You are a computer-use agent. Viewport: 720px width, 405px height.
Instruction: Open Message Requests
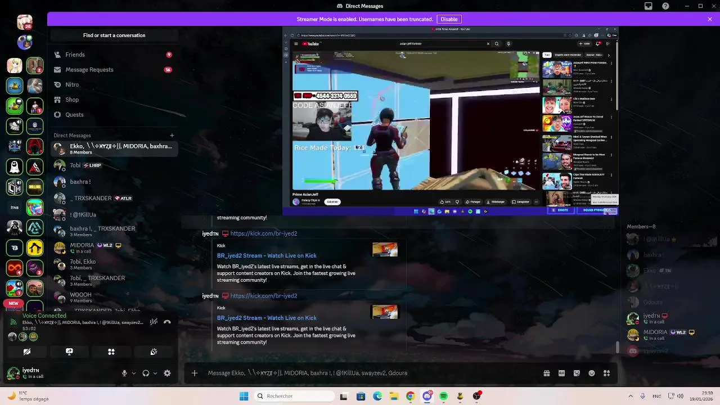pyautogui.click(x=114, y=70)
